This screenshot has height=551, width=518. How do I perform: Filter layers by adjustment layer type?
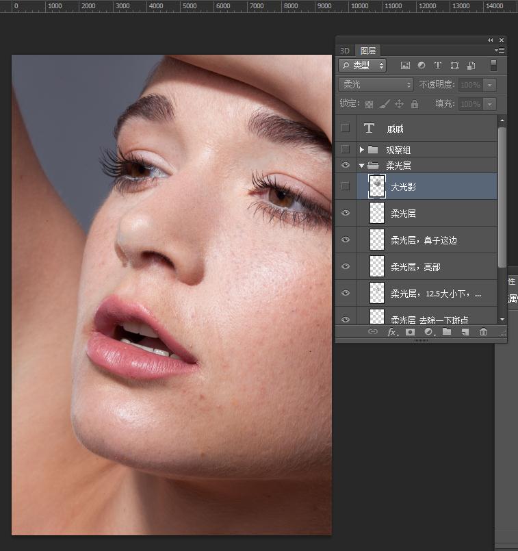click(422, 66)
